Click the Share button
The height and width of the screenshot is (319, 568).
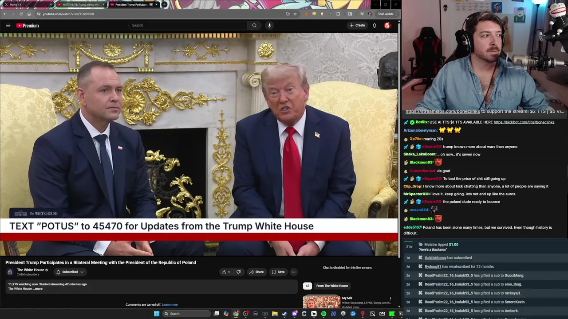pyautogui.click(x=256, y=272)
